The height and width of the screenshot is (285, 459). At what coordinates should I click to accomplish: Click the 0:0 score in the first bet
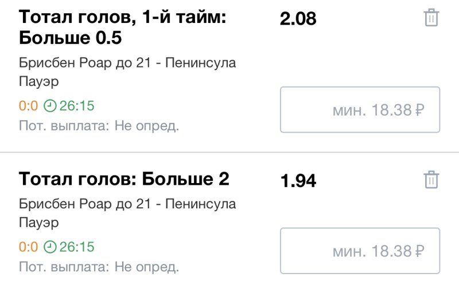(28, 106)
